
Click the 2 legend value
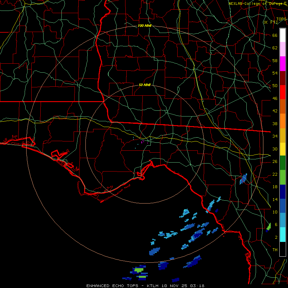click(x=276, y=237)
